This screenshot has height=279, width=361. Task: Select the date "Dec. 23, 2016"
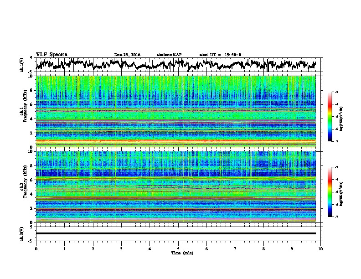point(127,55)
